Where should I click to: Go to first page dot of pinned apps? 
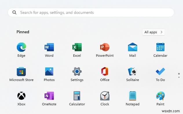click(179, 74)
